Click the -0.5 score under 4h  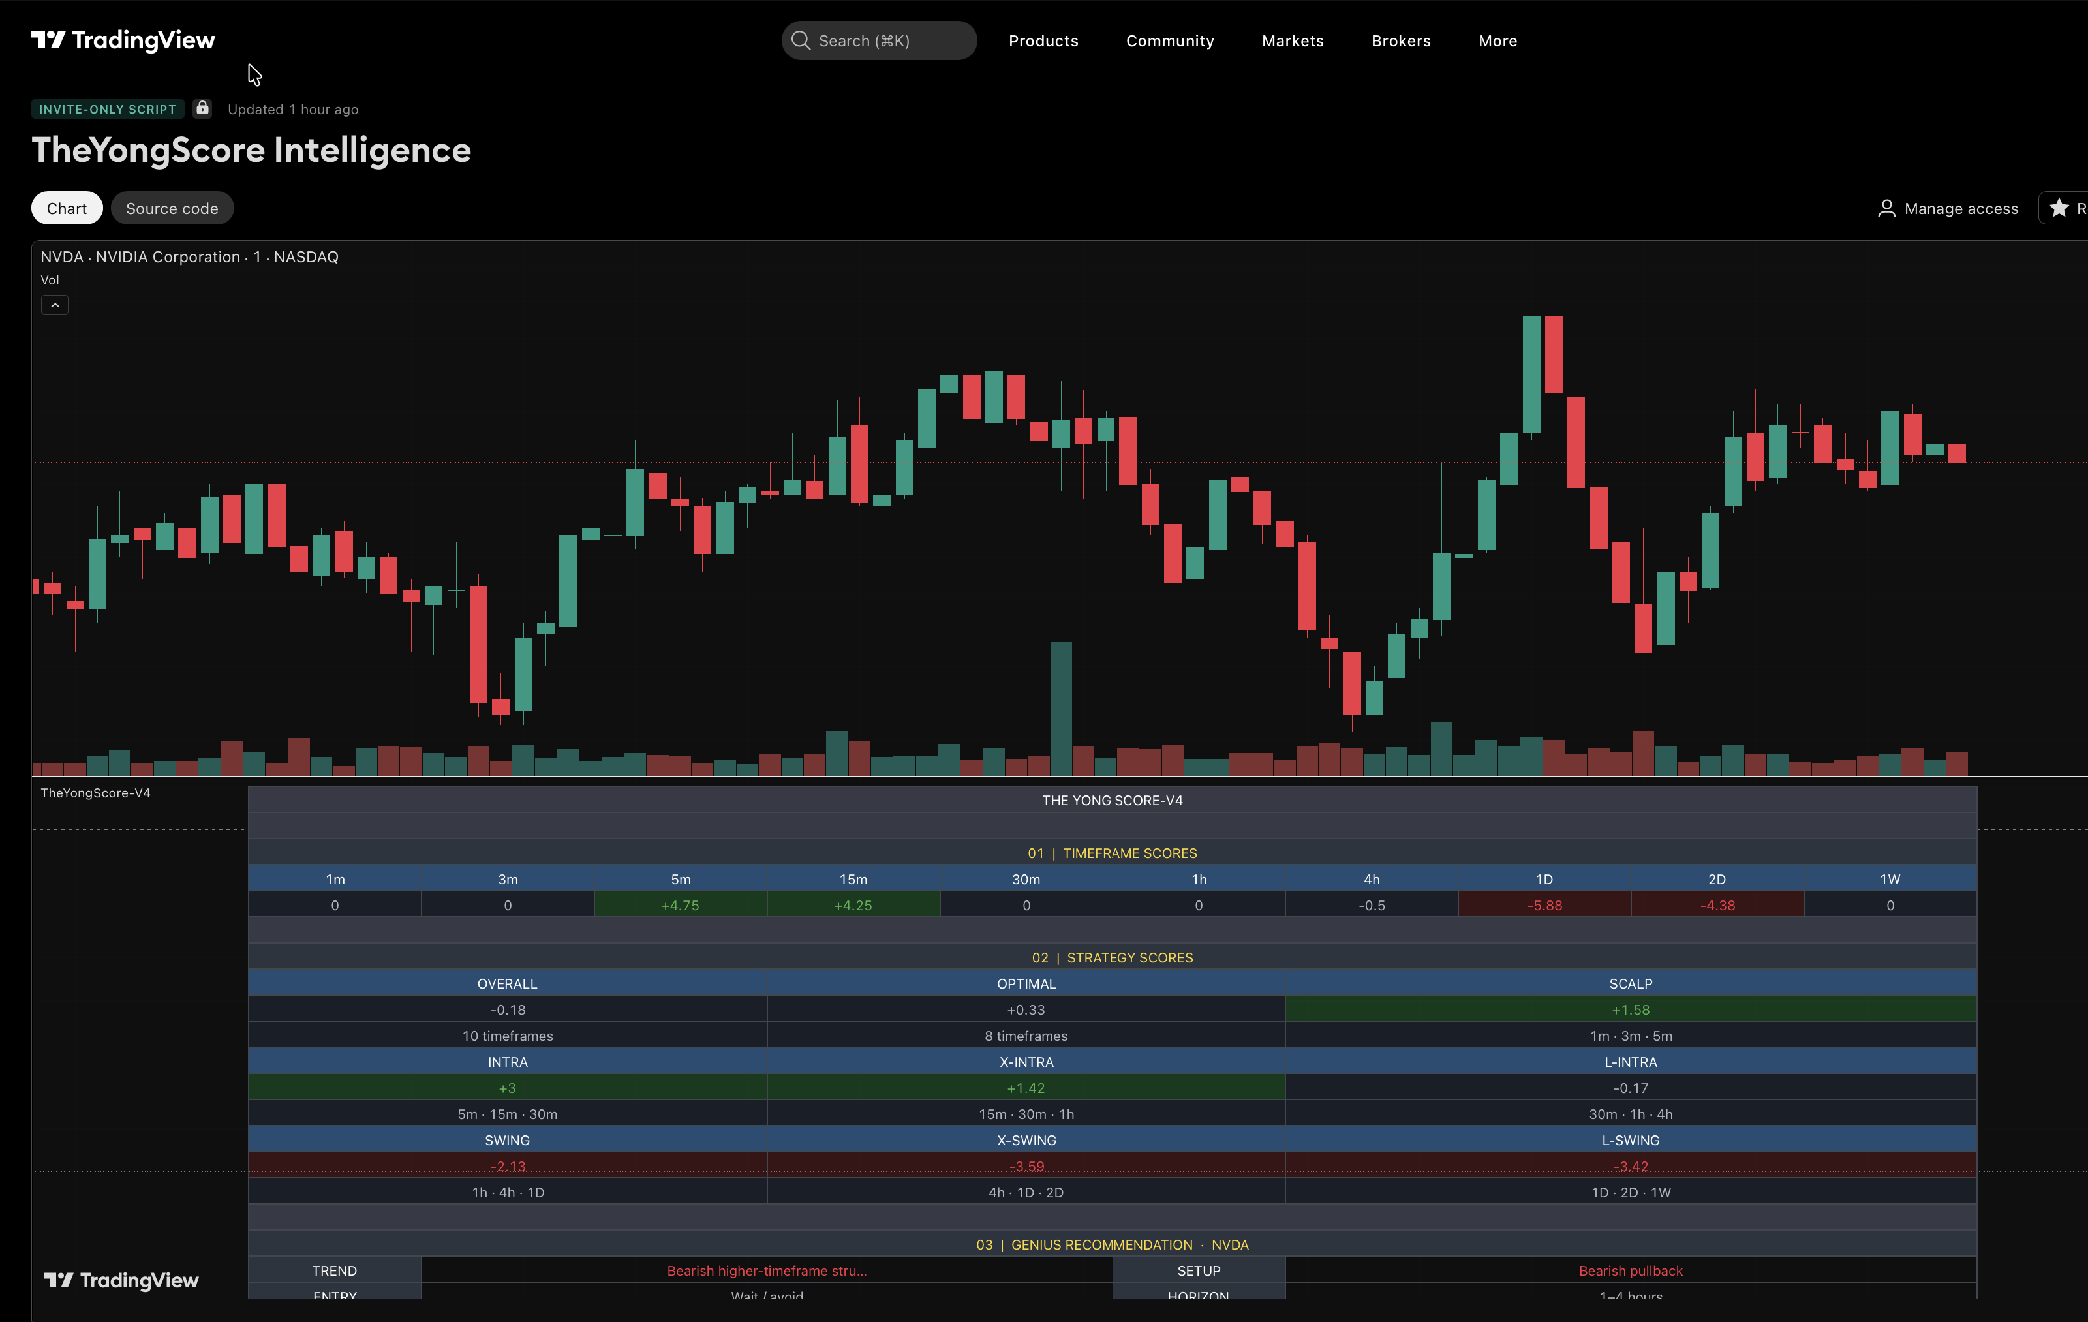[x=1372, y=905]
